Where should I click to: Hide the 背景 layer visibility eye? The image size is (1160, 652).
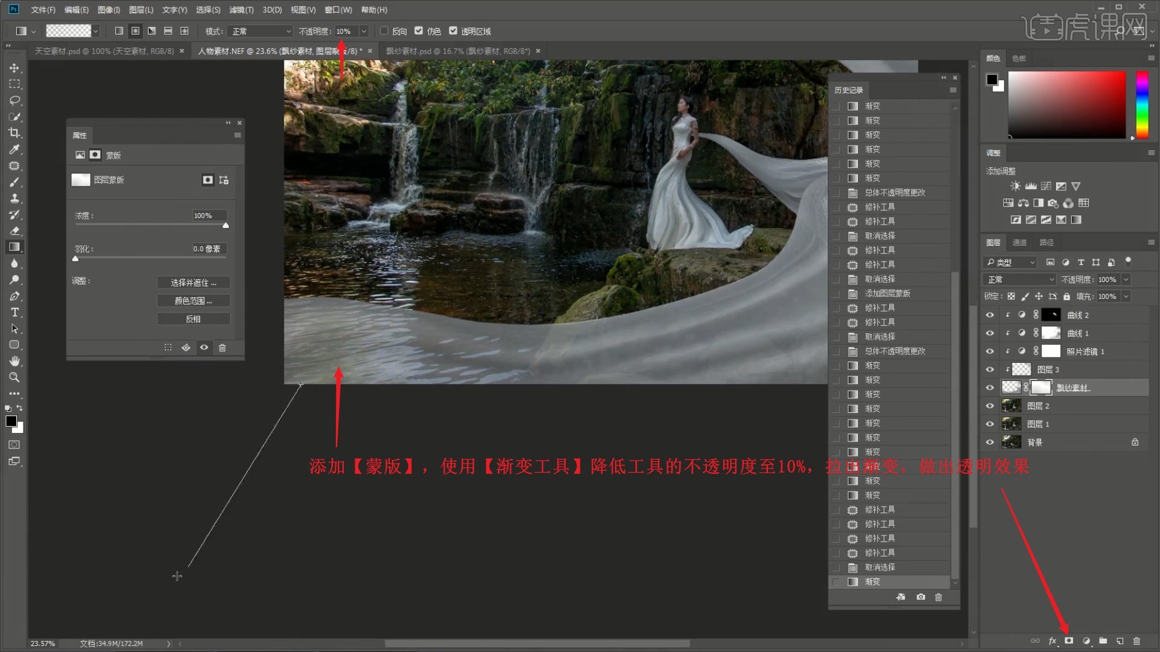click(990, 443)
